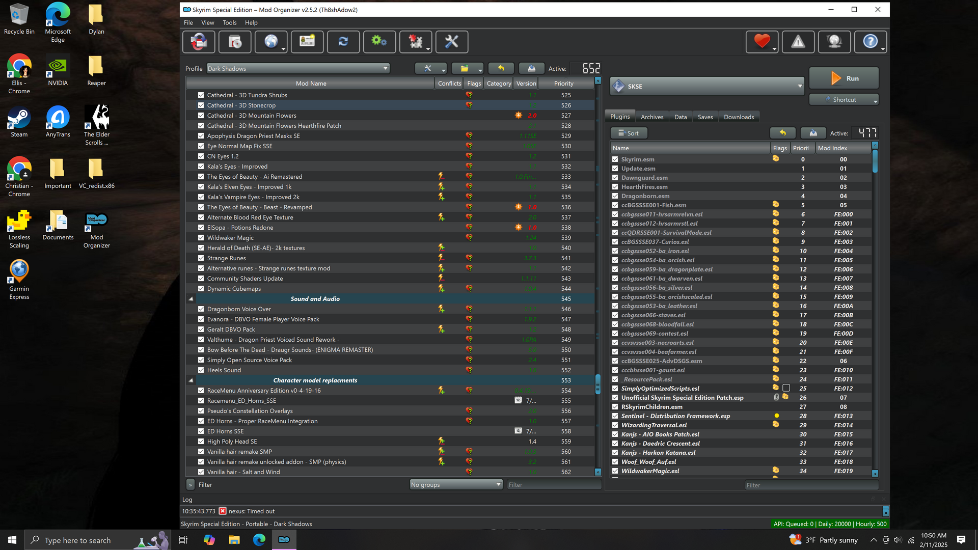
Task: Open the NVIDIA desktop icon
Action: click(x=58, y=71)
